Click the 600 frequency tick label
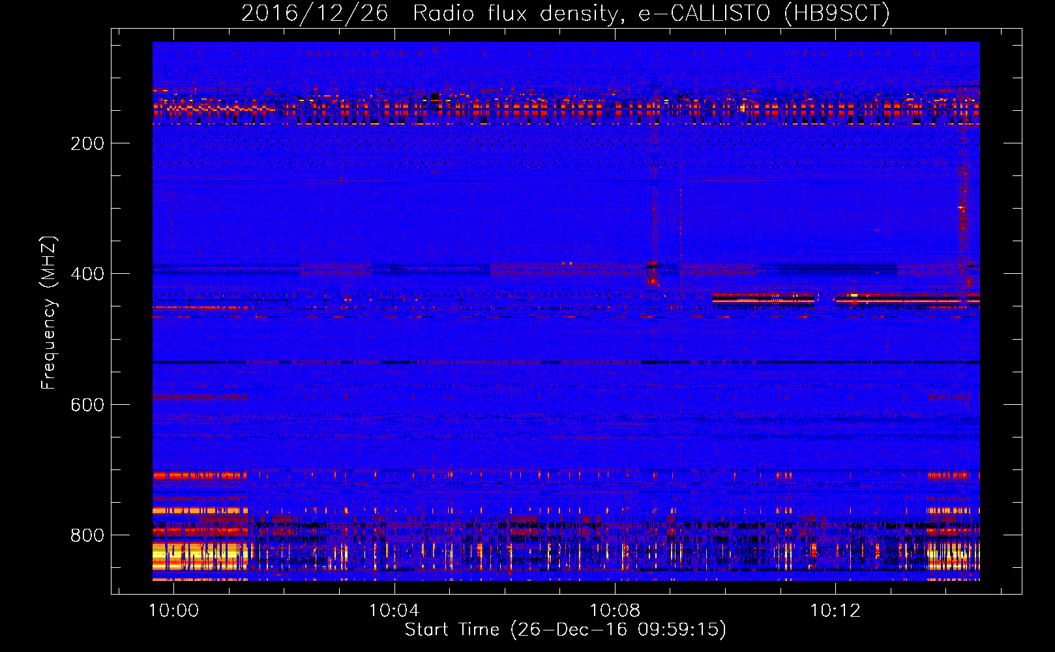The height and width of the screenshot is (652, 1055). (87, 405)
